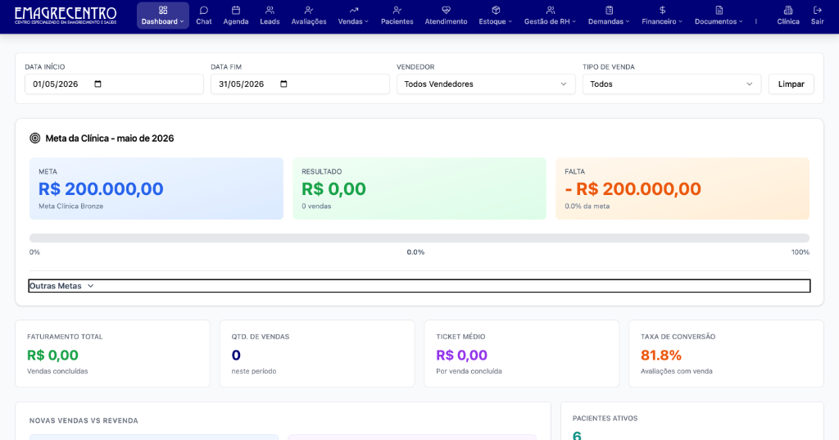Open the Data Início calendar picker icon
This screenshot has width=839, height=440.
click(98, 84)
